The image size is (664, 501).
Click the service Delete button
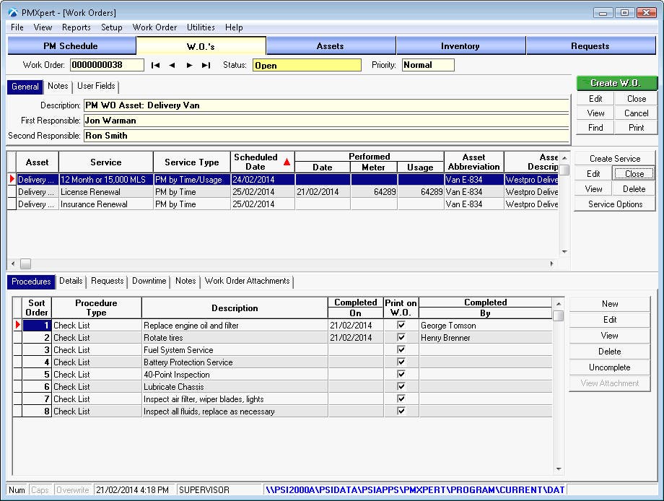(x=634, y=189)
